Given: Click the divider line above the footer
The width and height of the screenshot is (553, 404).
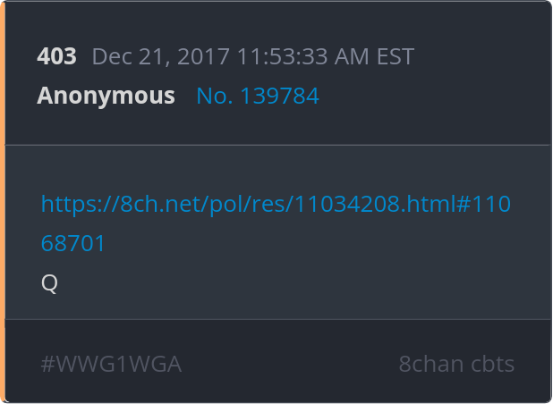Looking at the screenshot, I should [x=277, y=319].
